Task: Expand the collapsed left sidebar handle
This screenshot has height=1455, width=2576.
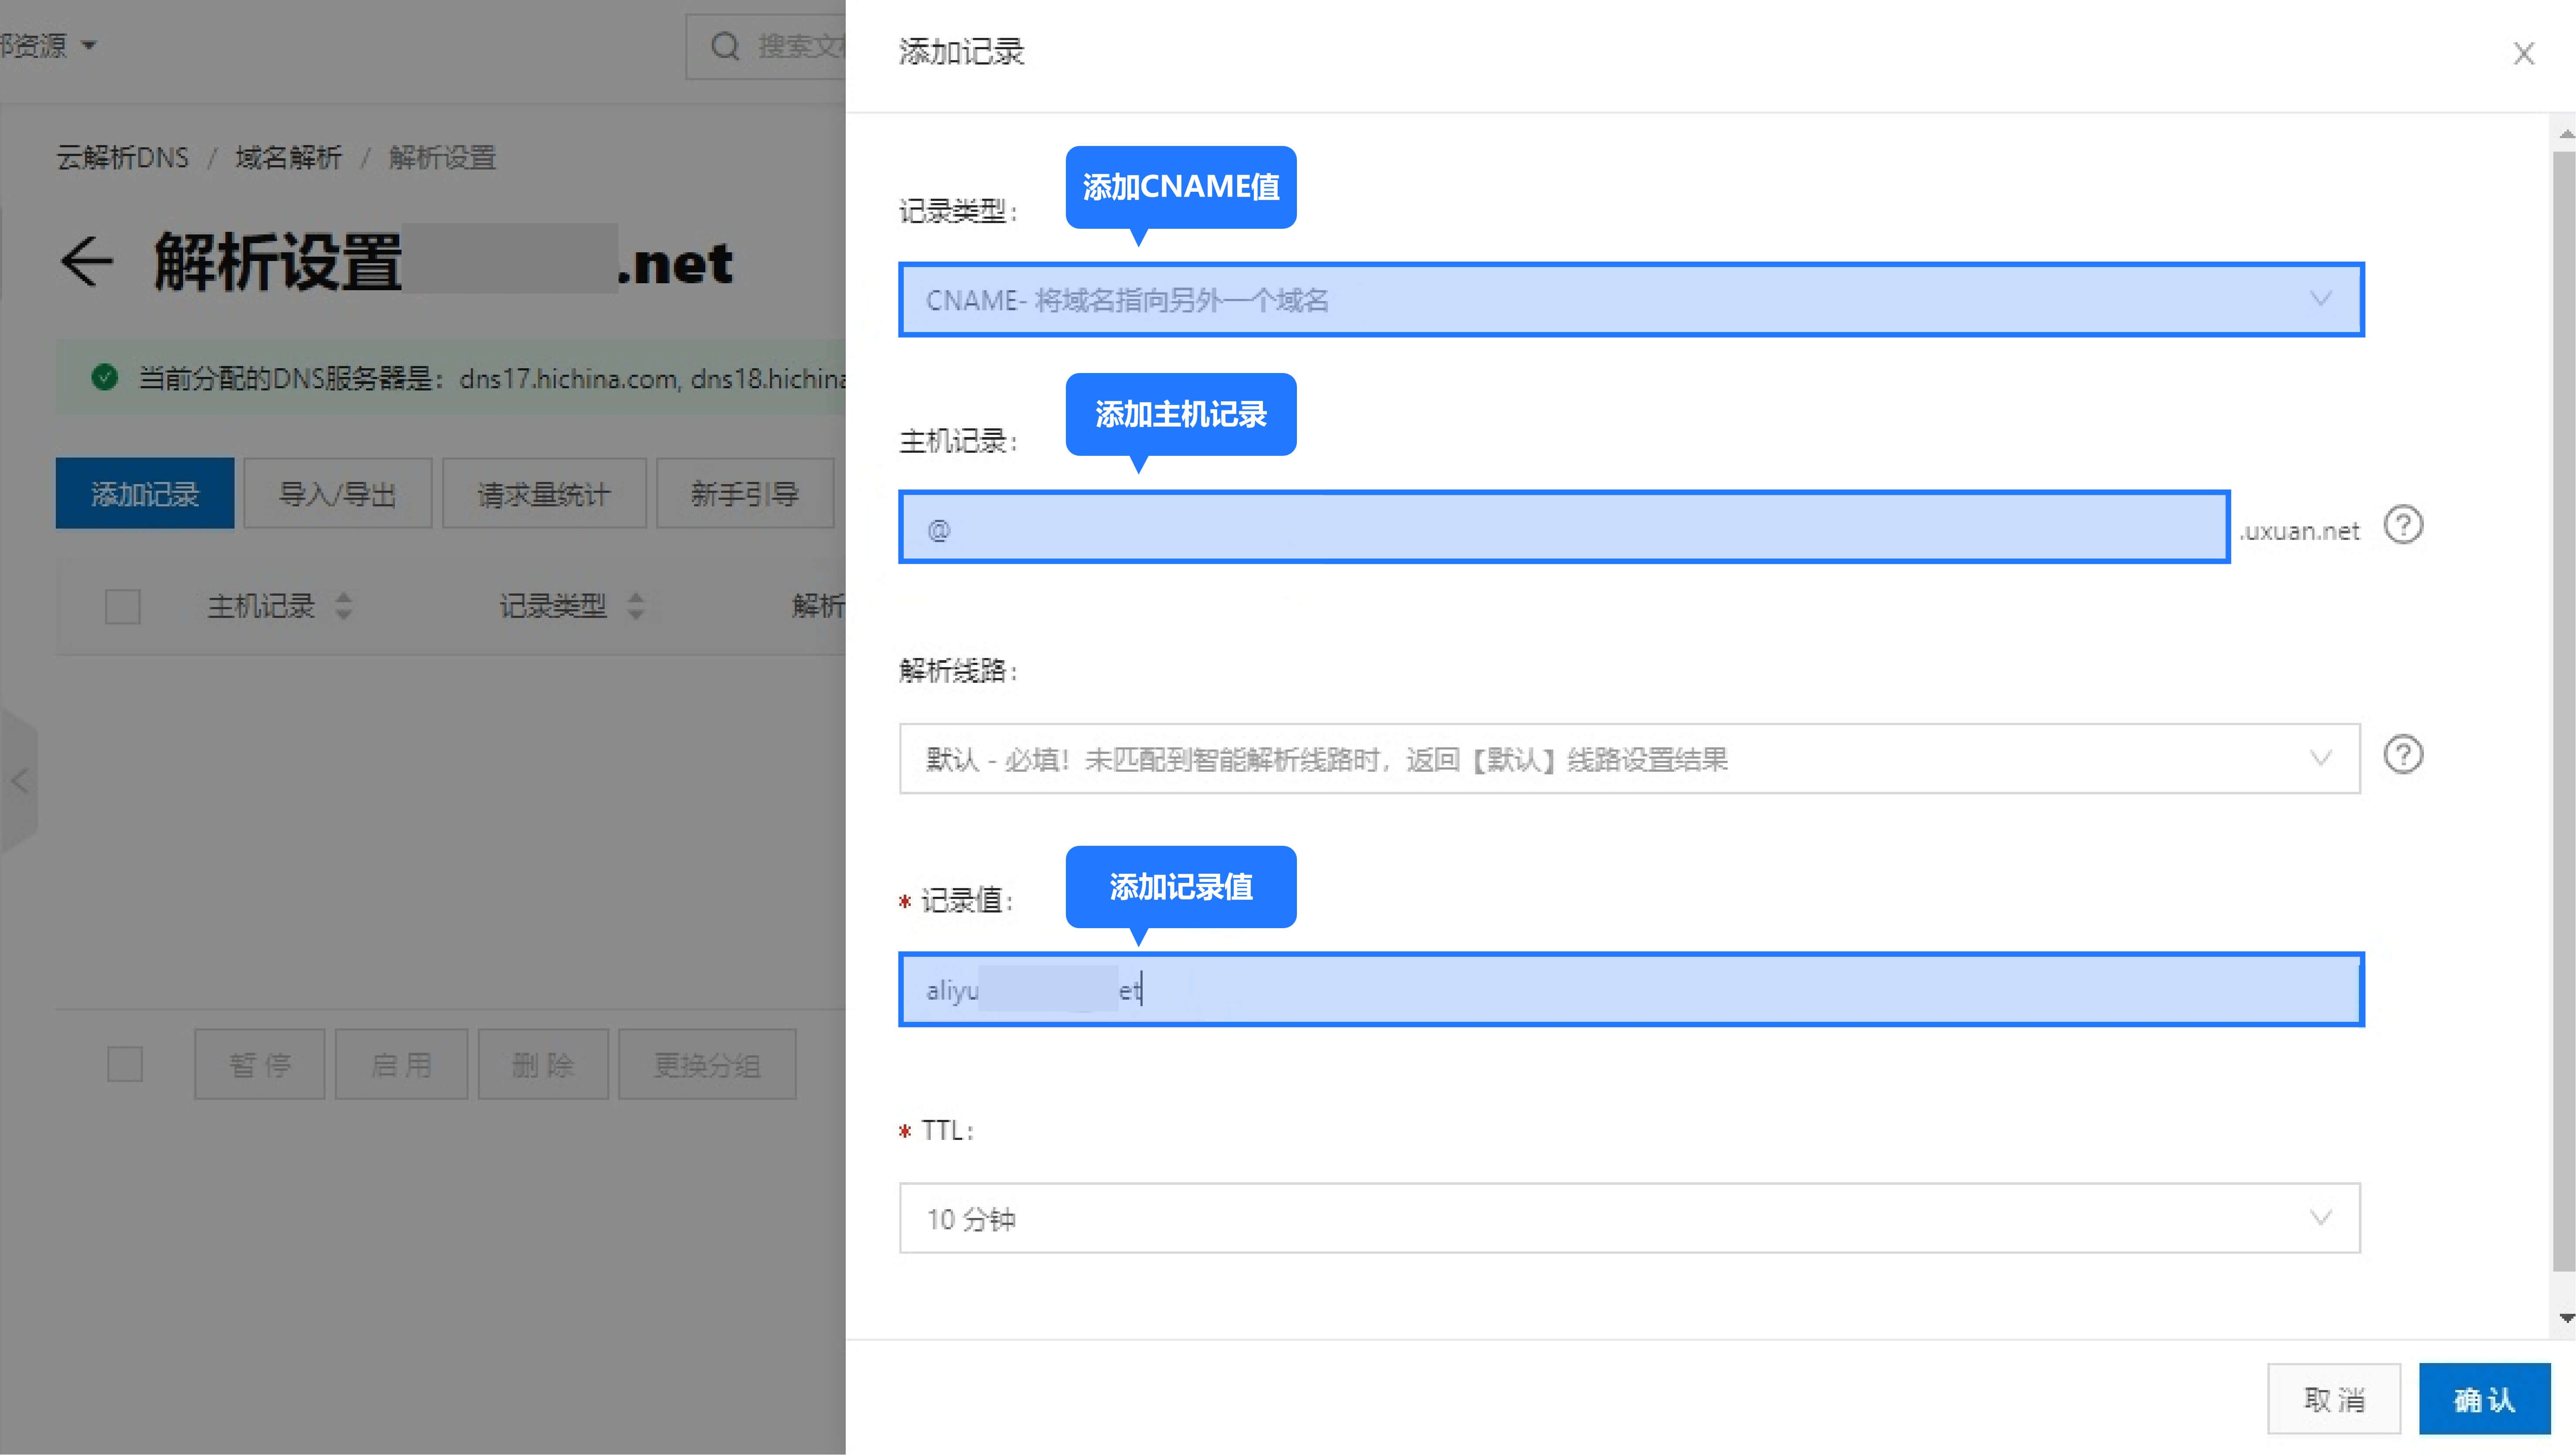Action: [19, 780]
